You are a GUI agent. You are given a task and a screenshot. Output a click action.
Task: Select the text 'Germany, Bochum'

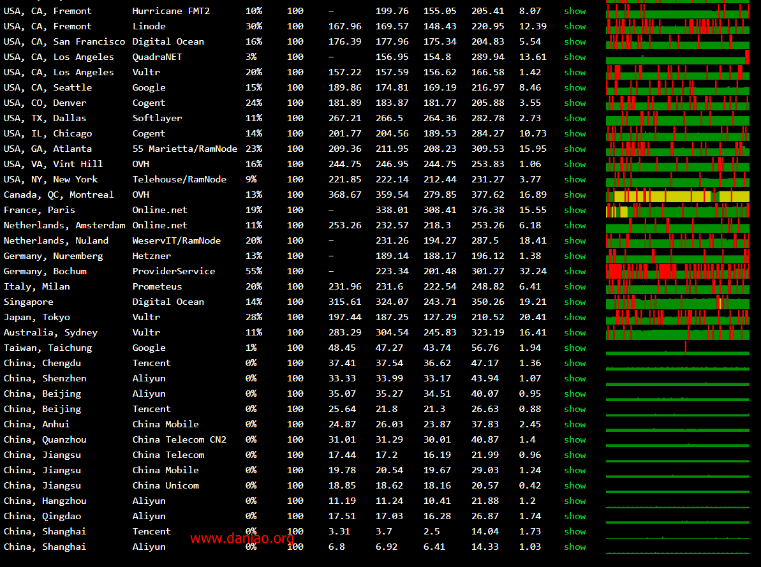45,271
